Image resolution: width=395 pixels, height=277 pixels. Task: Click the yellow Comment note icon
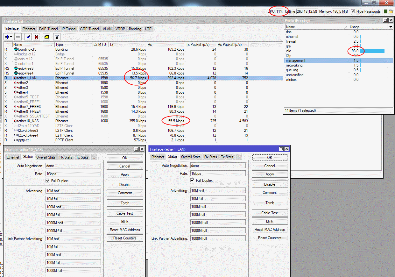(47, 37)
